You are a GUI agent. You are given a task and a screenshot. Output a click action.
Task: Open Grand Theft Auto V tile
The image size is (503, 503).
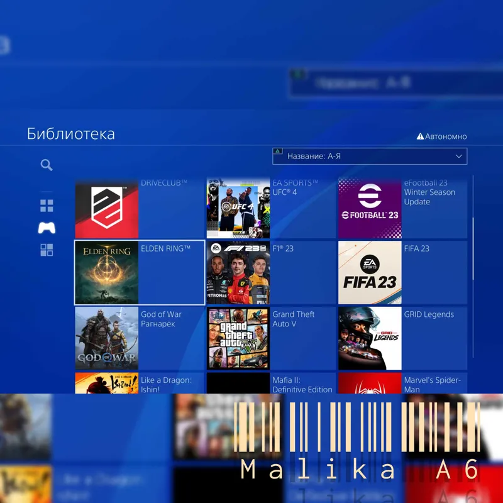click(x=271, y=338)
